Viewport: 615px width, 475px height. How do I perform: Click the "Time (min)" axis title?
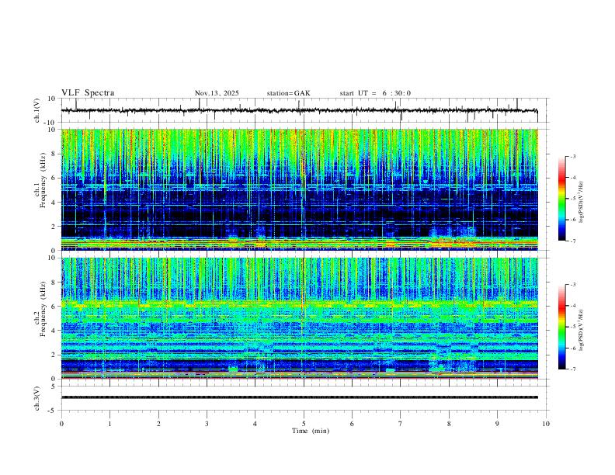[x=311, y=431]
